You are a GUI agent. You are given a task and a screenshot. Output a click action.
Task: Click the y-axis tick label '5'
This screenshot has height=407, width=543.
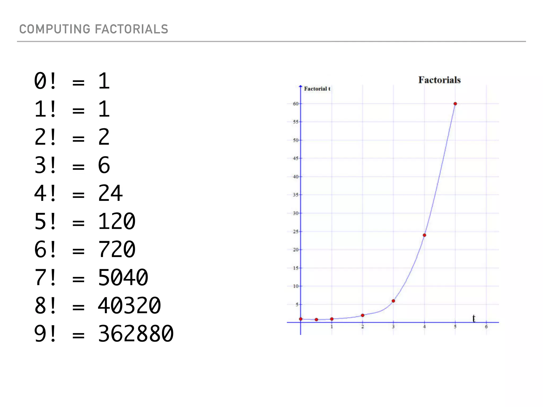(297, 304)
